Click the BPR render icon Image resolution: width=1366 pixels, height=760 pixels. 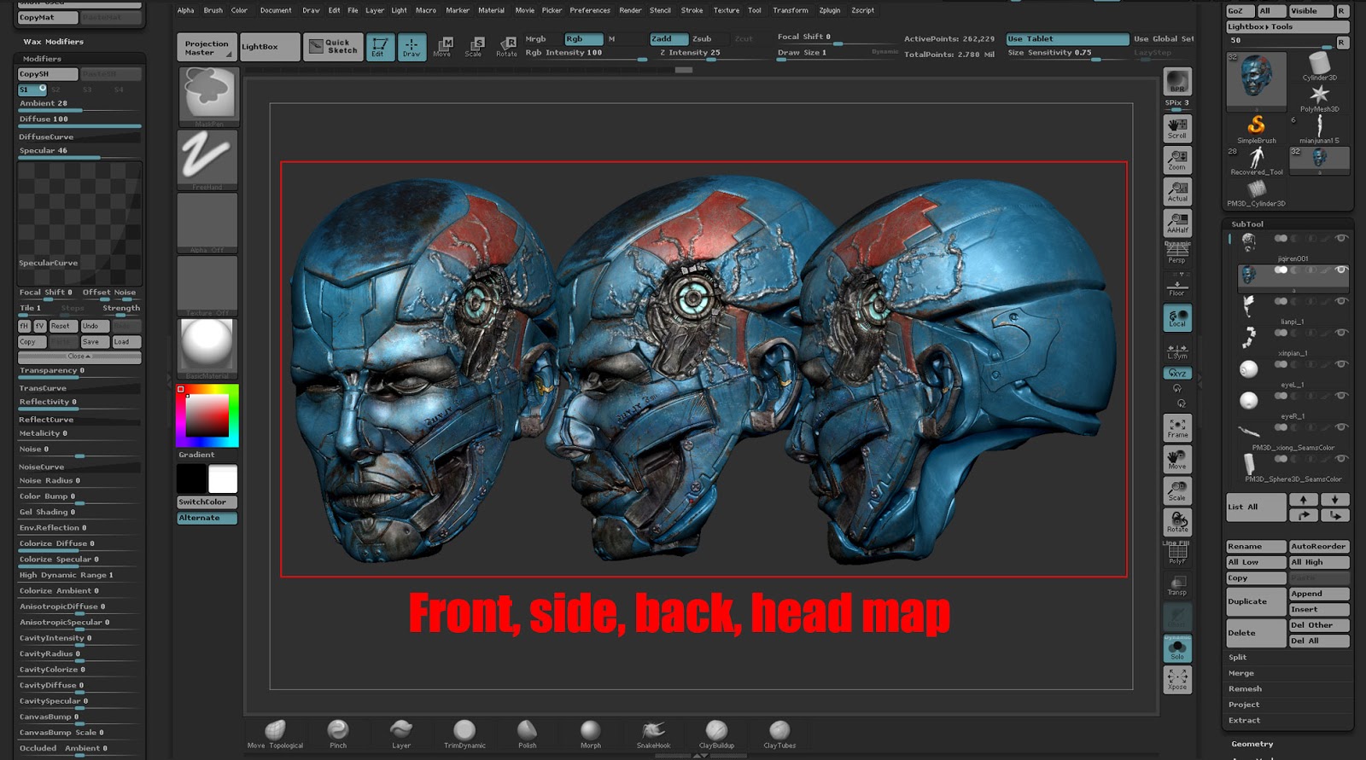pyautogui.click(x=1177, y=81)
